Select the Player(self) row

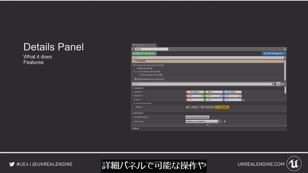[208, 61]
